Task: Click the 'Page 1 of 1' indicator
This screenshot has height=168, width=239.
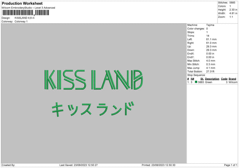Action: (x=231, y=165)
